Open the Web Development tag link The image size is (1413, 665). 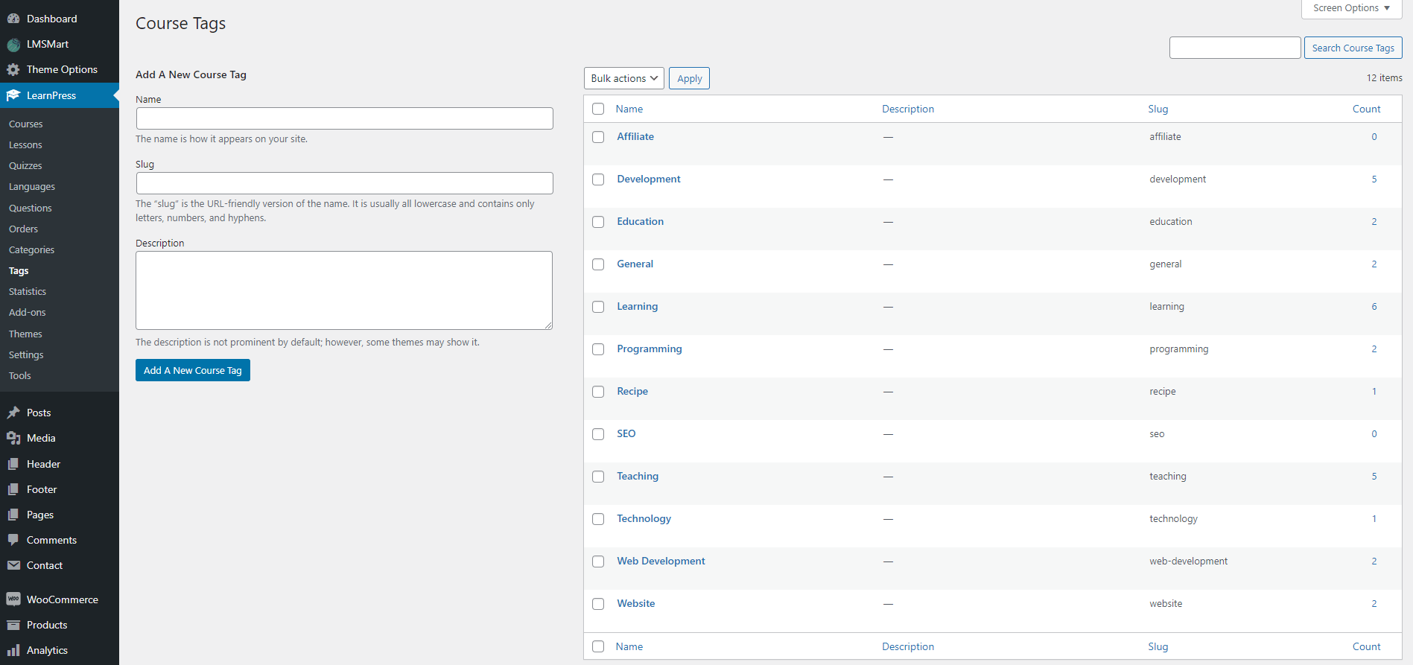[x=661, y=561]
